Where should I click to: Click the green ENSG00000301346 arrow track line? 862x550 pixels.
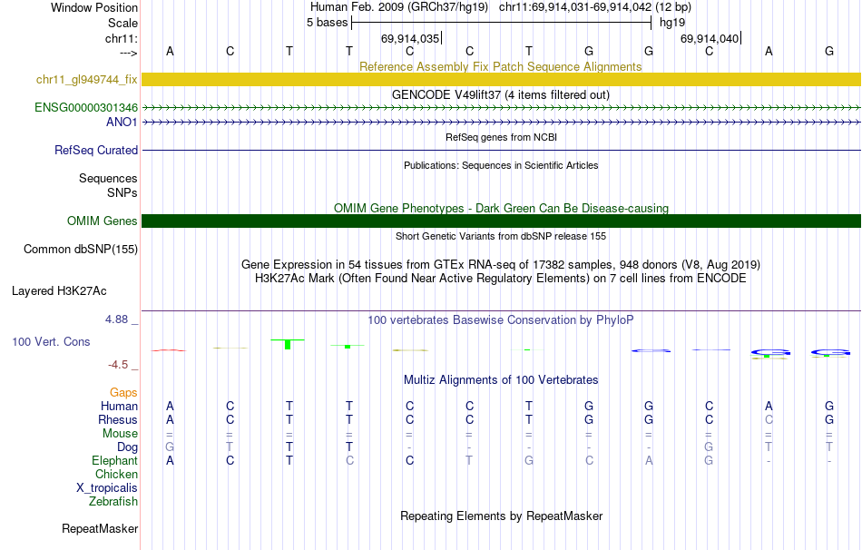pos(502,108)
